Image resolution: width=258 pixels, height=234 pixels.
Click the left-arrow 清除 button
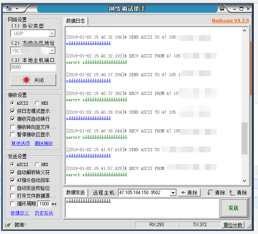pos(189,193)
